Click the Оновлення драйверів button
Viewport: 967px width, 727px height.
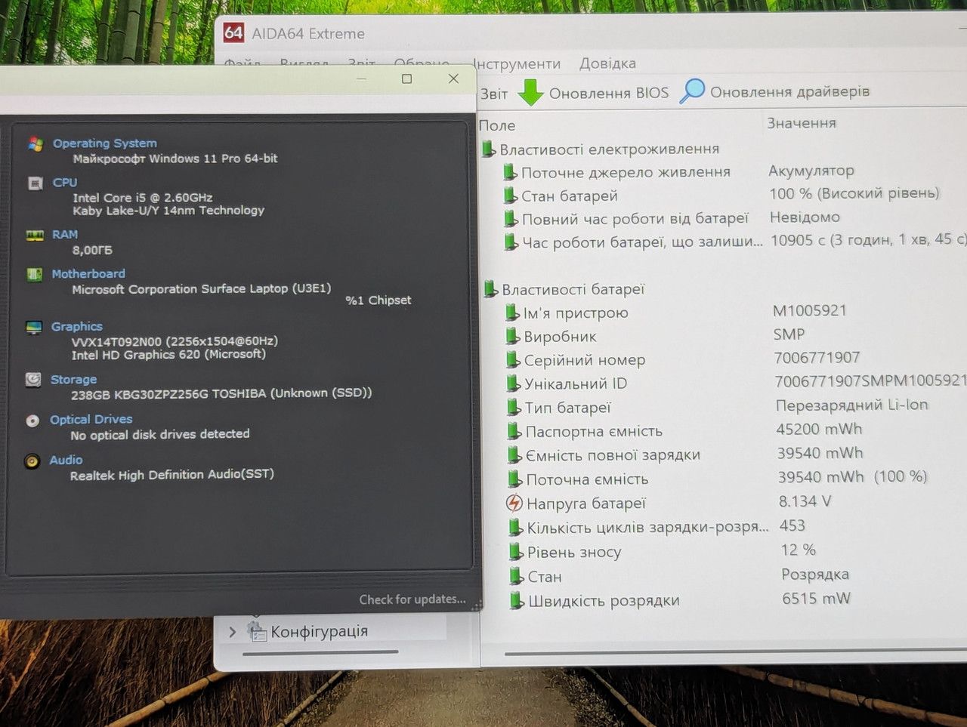tap(775, 91)
